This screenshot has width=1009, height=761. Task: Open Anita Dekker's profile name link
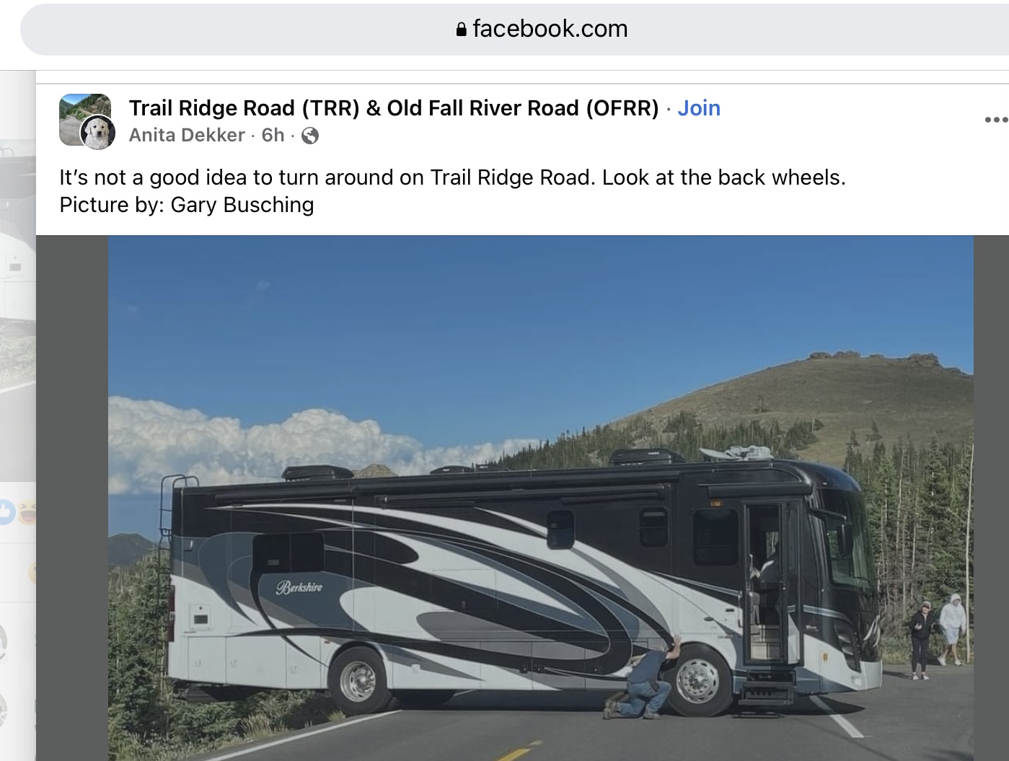(x=187, y=136)
